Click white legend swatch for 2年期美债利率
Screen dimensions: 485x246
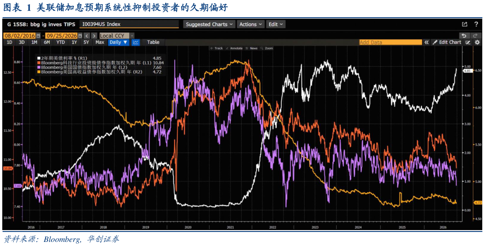(x=39, y=58)
